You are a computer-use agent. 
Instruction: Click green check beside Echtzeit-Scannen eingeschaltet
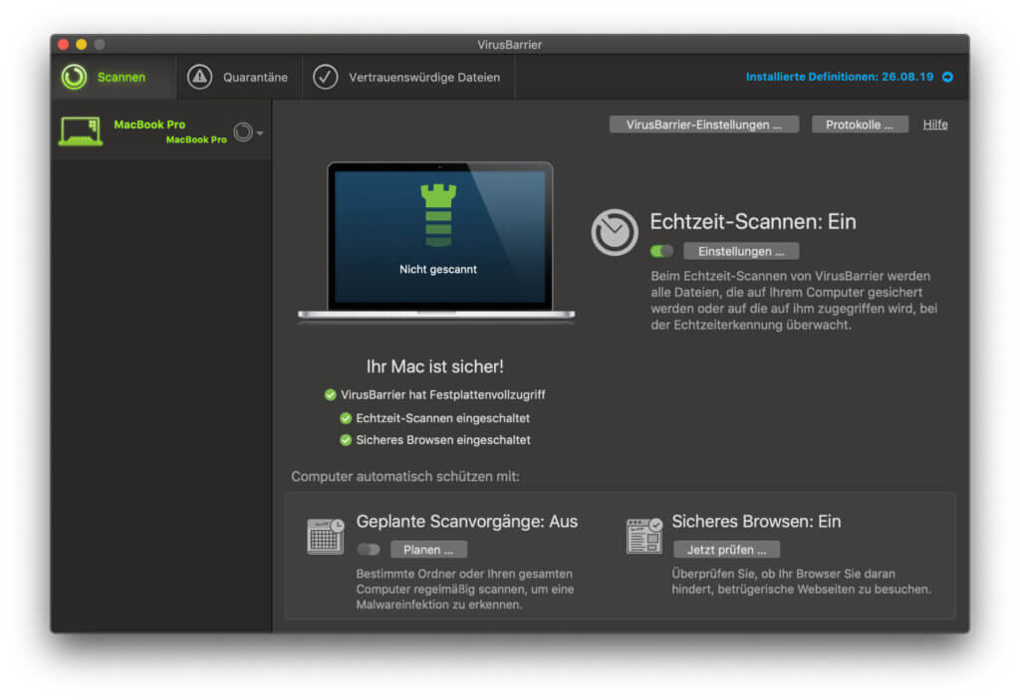[346, 418]
